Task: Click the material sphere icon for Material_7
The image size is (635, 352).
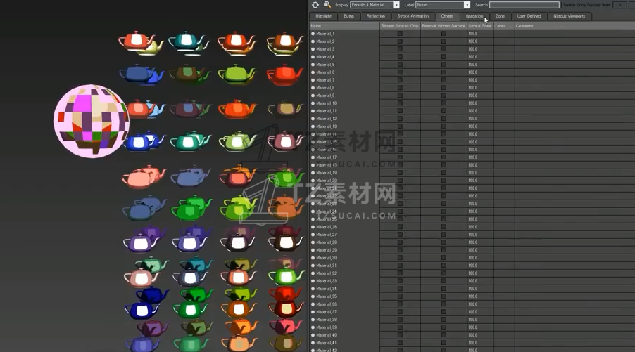Action: click(x=313, y=80)
